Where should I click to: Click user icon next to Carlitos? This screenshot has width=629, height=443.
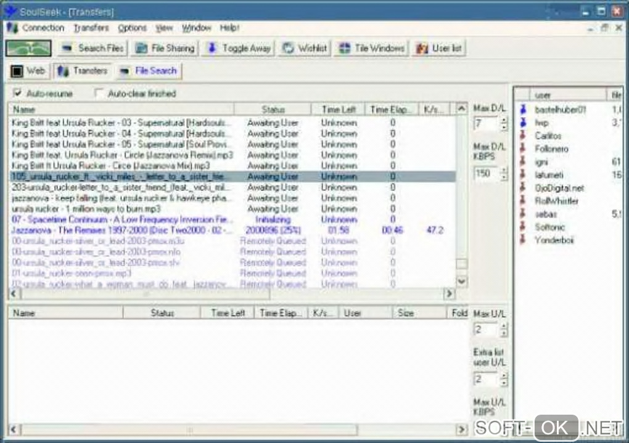pyautogui.click(x=523, y=136)
